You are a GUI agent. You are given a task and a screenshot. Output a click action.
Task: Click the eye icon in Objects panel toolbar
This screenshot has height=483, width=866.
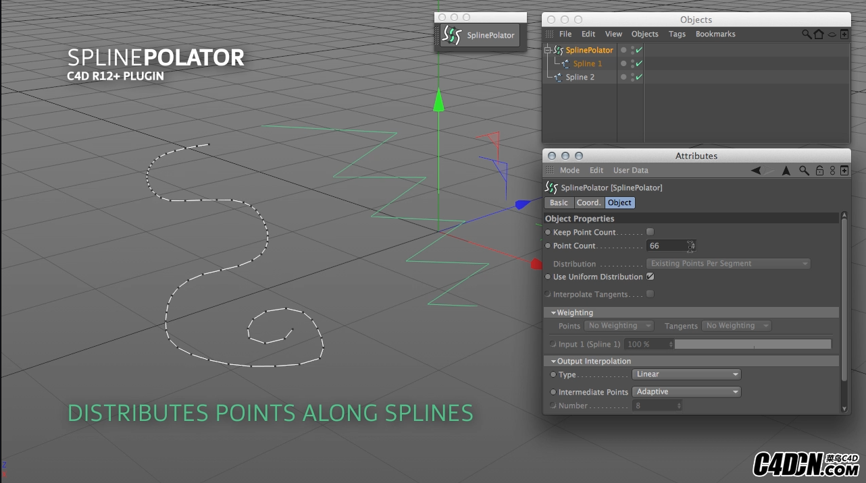[x=832, y=34]
